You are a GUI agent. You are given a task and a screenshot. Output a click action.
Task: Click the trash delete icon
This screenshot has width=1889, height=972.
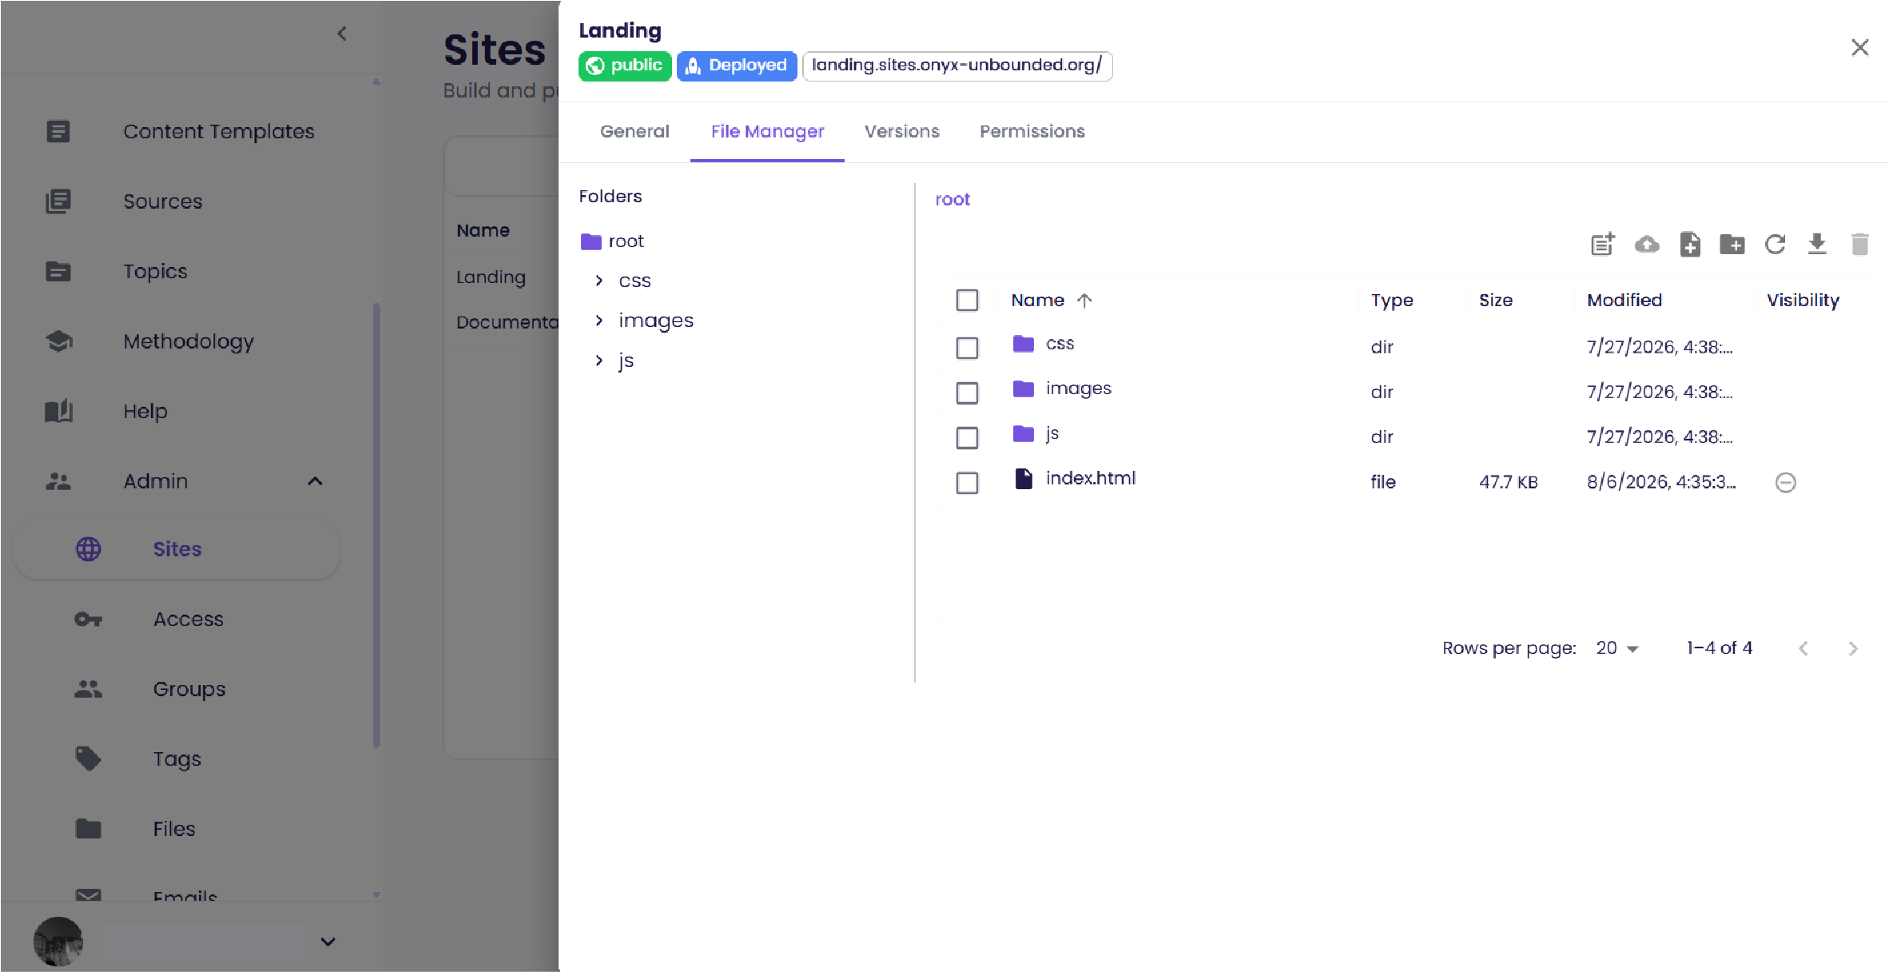1860,244
